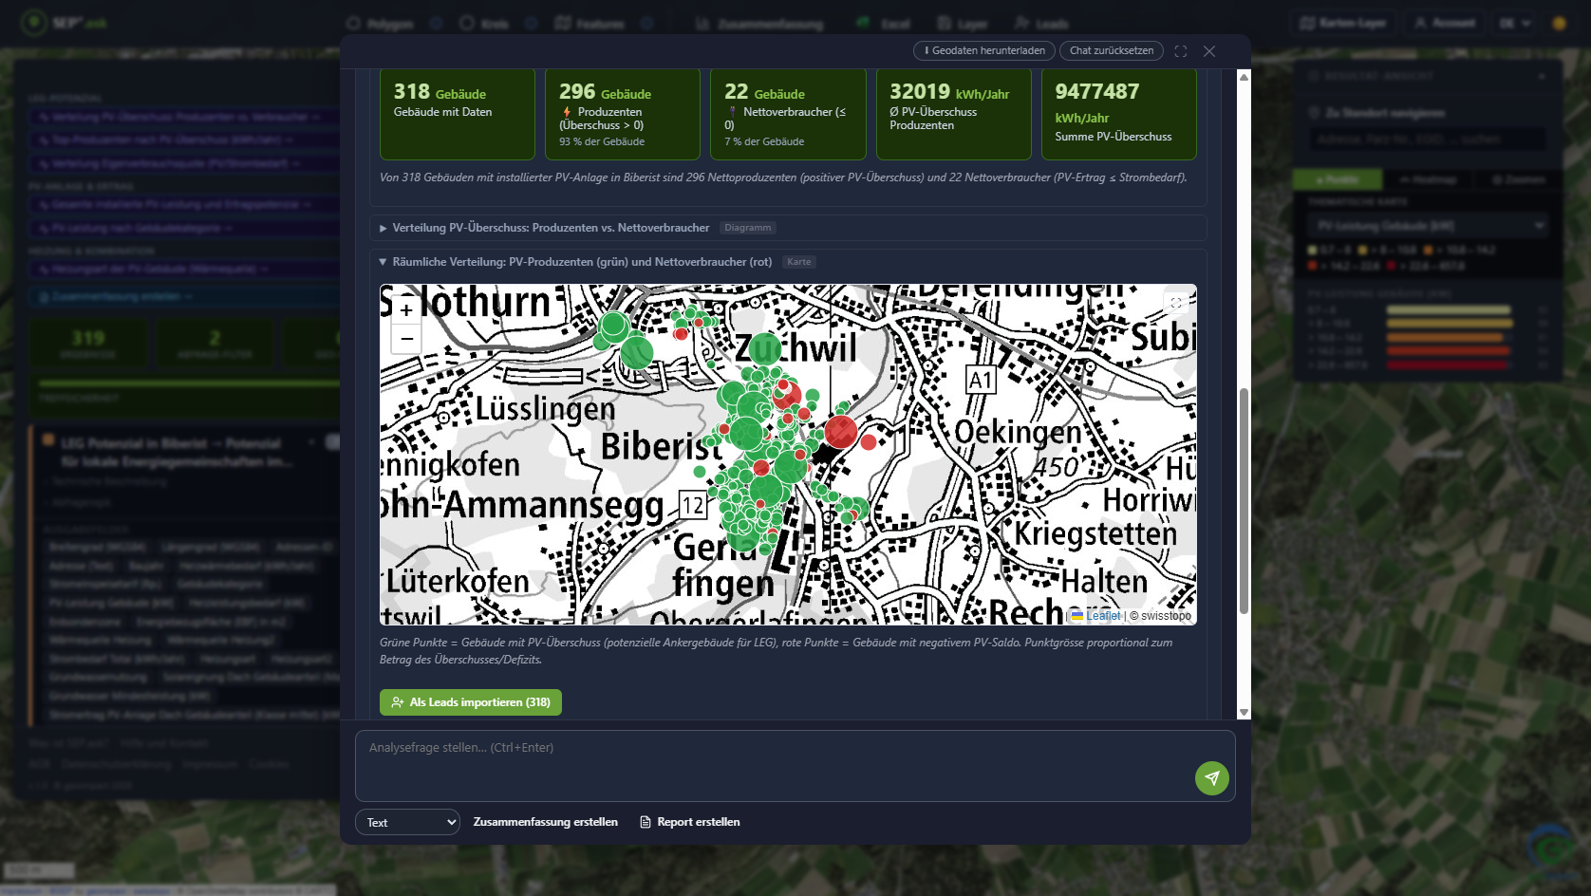Expand embedded map to fullscreen

pos(1176,303)
